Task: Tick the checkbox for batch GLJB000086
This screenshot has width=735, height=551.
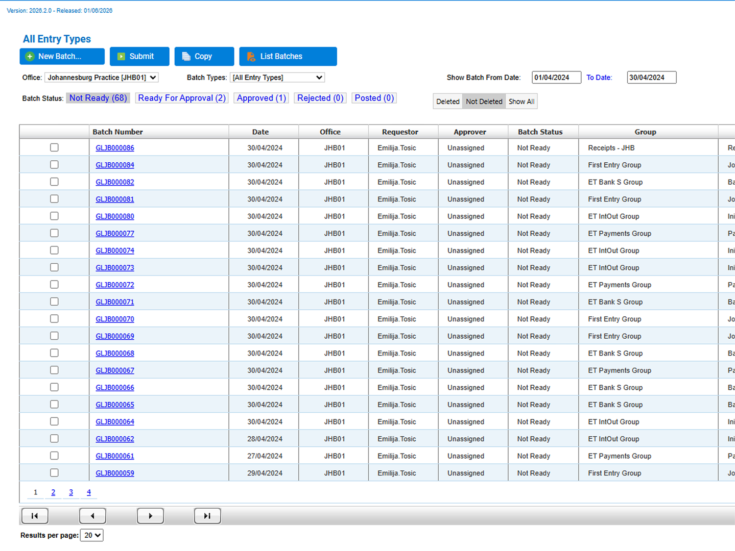Action: point(54,147)
